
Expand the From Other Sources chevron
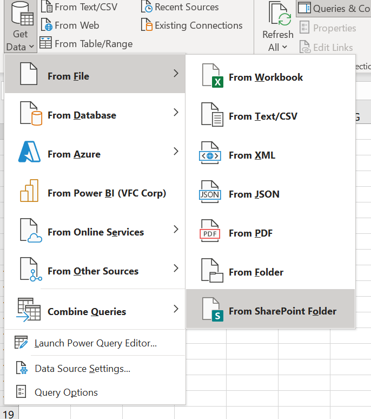(x=176, y=269)
